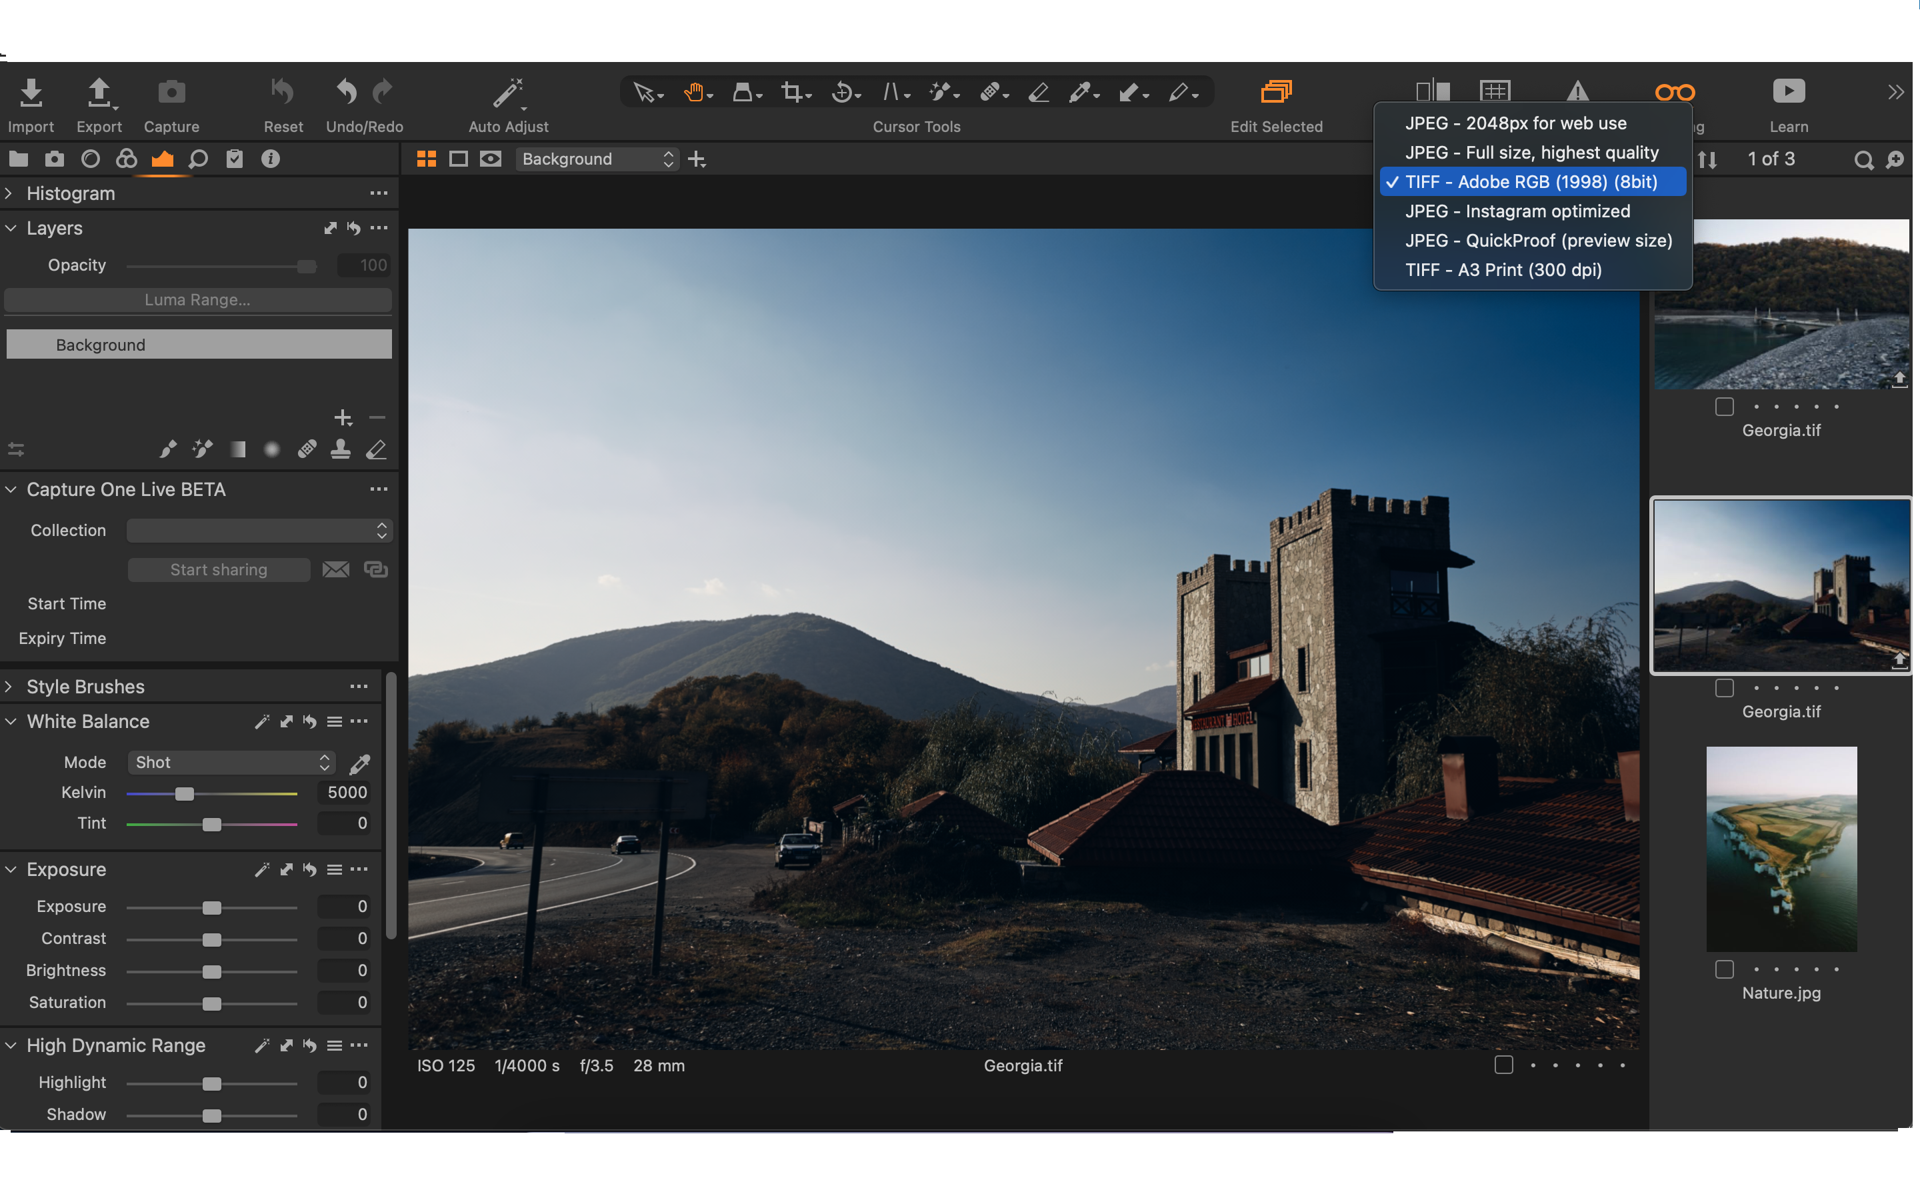Click the Import icon in toolbar
The image size is (1920, 1200).
tap(31, 92)
